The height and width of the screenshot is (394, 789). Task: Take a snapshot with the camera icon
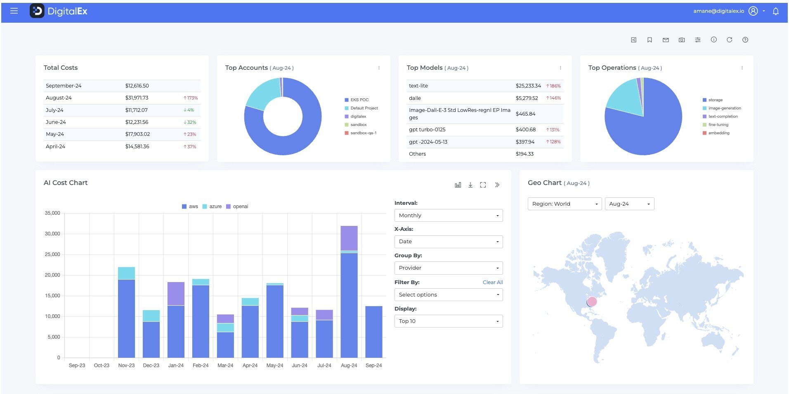coord(682,40)
